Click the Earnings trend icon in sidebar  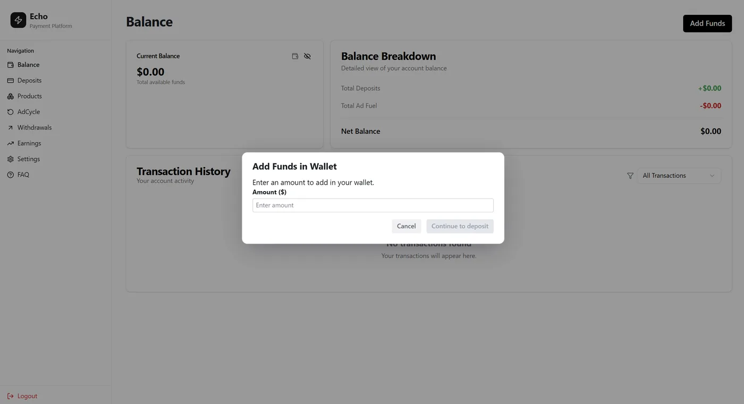click(x=10, y=143)
